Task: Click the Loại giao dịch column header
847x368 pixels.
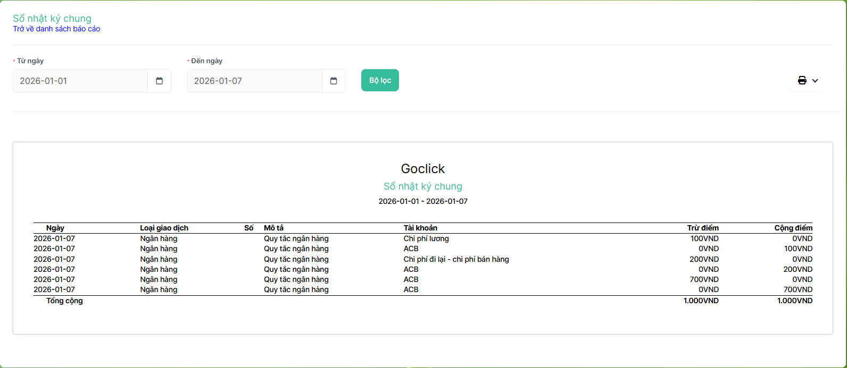Action: point(164,228)
